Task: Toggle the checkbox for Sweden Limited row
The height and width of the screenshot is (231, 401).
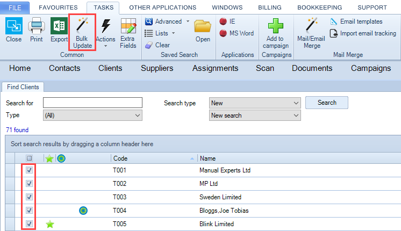Action: pyautogui.click(x=30, y=197)
